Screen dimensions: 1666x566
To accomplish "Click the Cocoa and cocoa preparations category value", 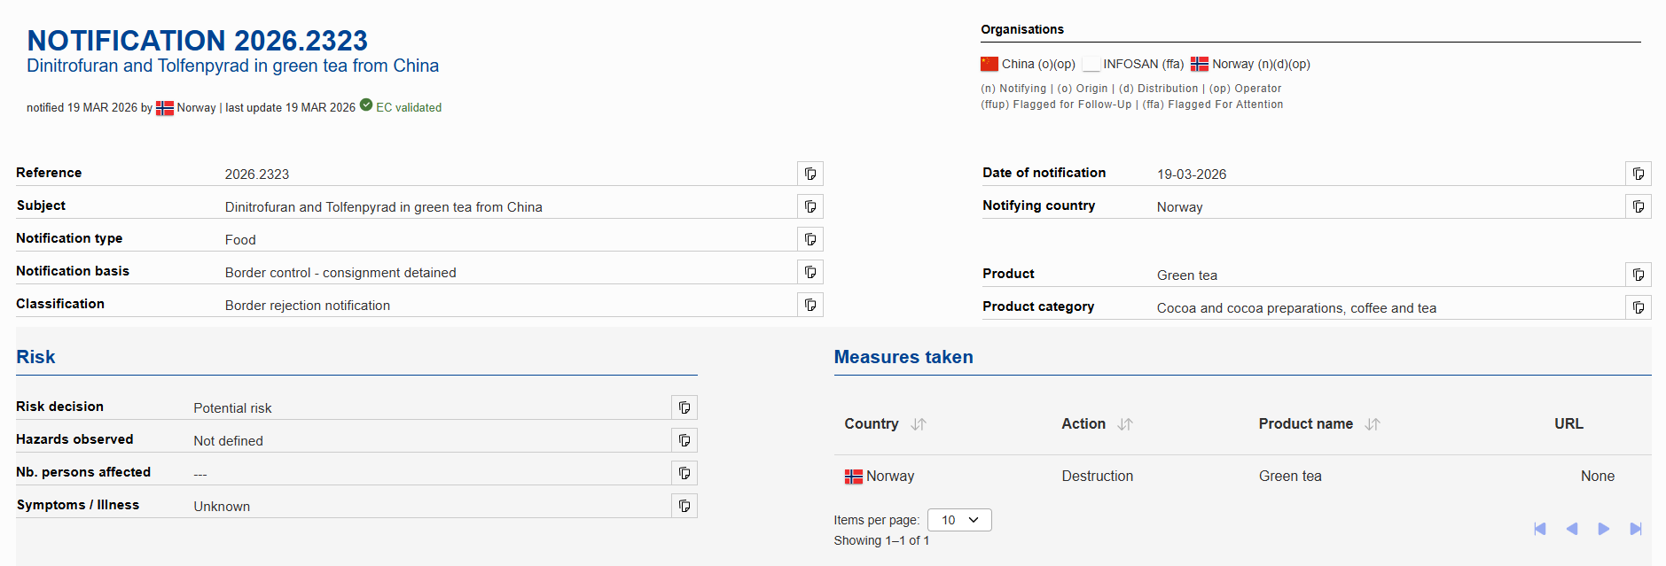I will [x=1296, y=308].
